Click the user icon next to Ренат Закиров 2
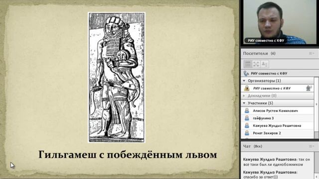This screenshot has width=319, height=179. [247, 133]
